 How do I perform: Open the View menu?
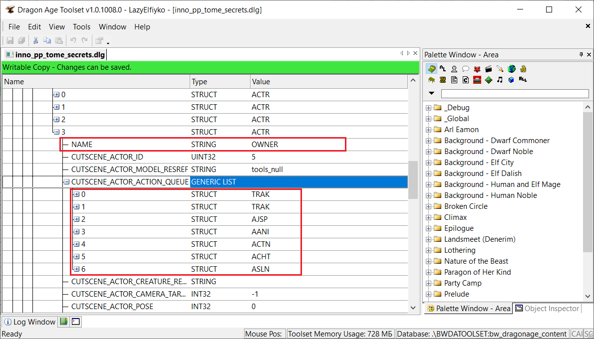click(x=57, y=27)
